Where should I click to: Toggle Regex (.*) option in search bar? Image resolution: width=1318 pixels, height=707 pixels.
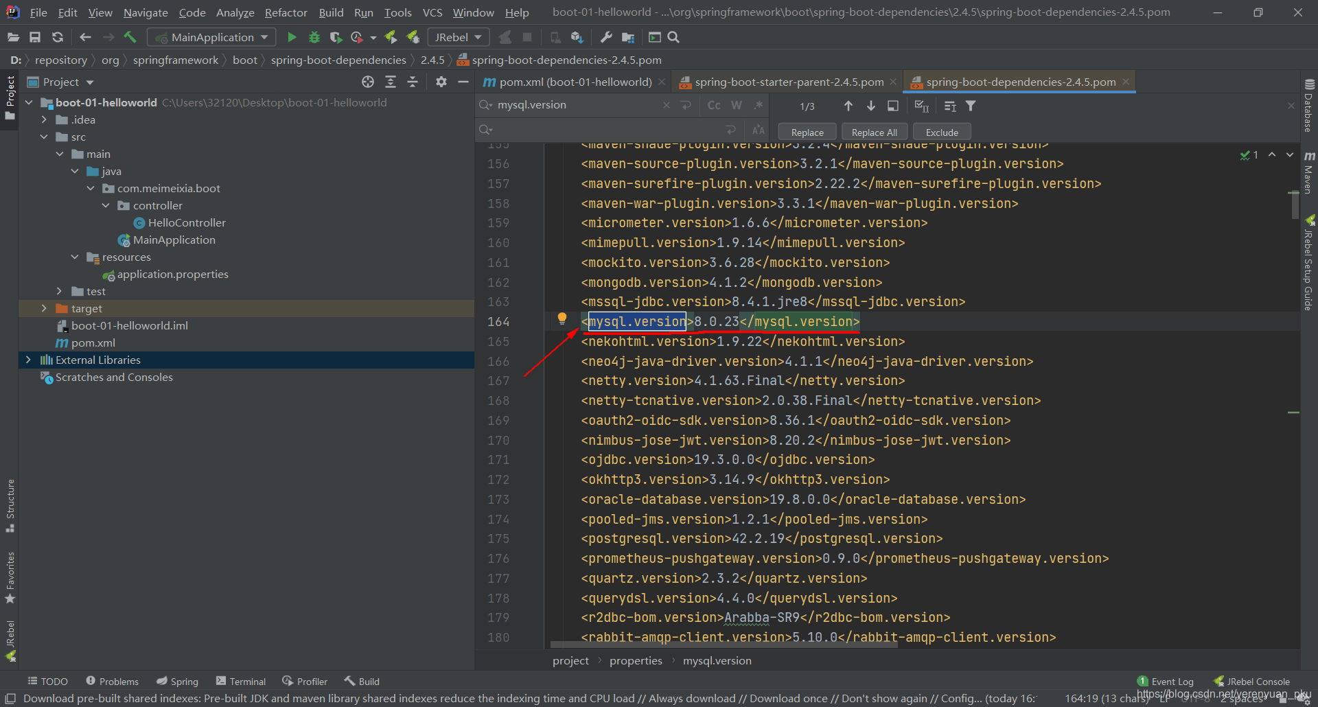[758, 105]
